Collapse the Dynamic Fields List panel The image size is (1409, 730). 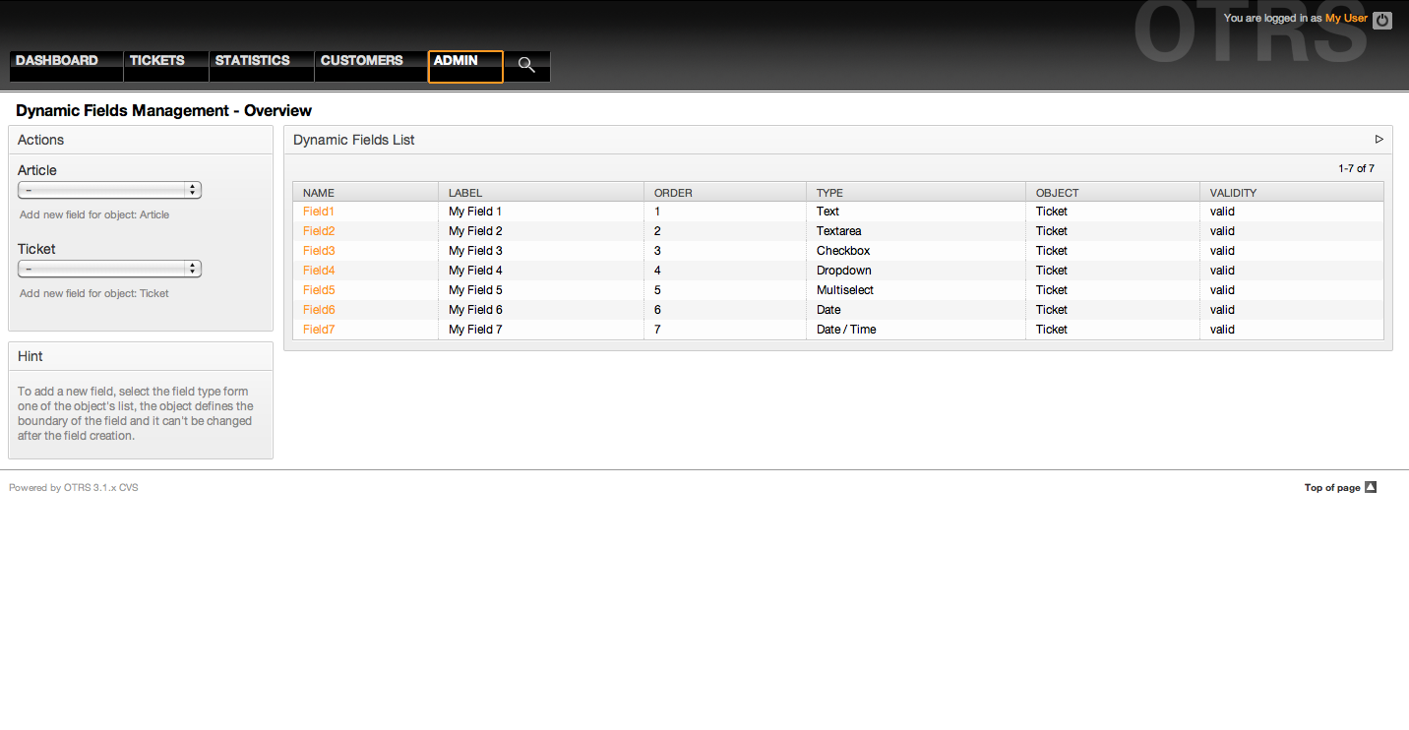1378,140
